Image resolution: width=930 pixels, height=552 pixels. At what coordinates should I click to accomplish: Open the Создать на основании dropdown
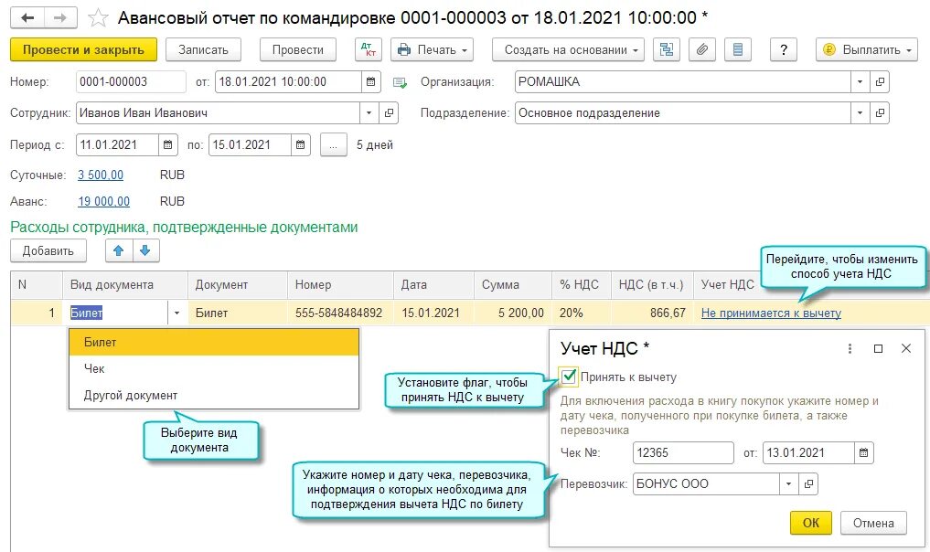click(x=568, y=49)
